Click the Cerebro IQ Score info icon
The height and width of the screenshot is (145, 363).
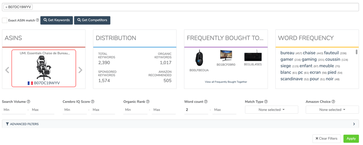[92, 101]
